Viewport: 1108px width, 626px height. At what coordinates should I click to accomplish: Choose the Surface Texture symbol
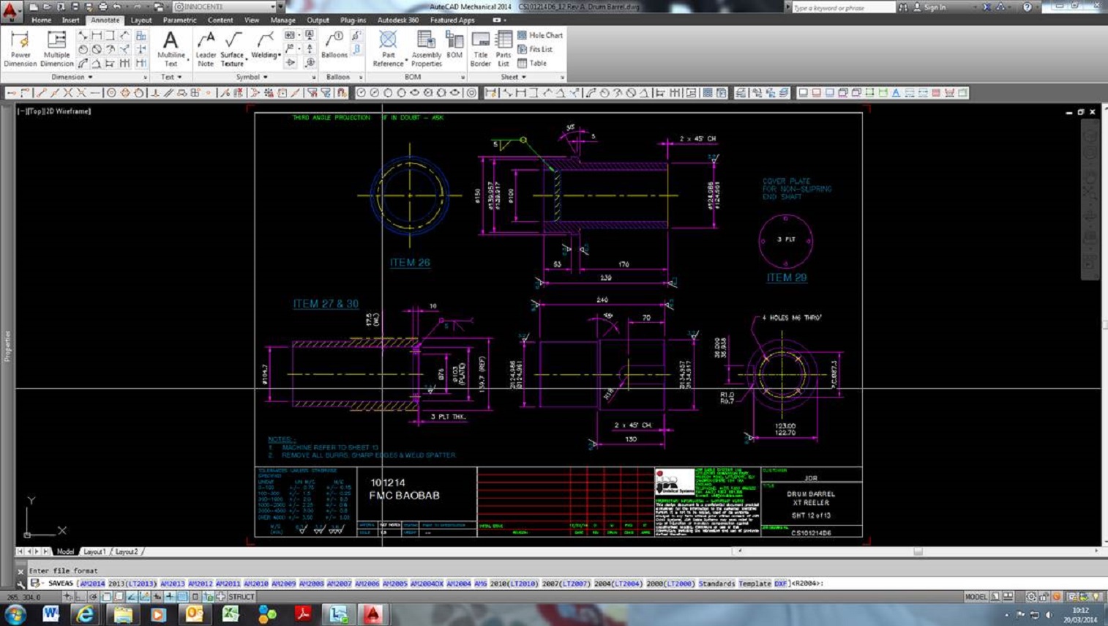pyautogui.click(x=232, y=49)
